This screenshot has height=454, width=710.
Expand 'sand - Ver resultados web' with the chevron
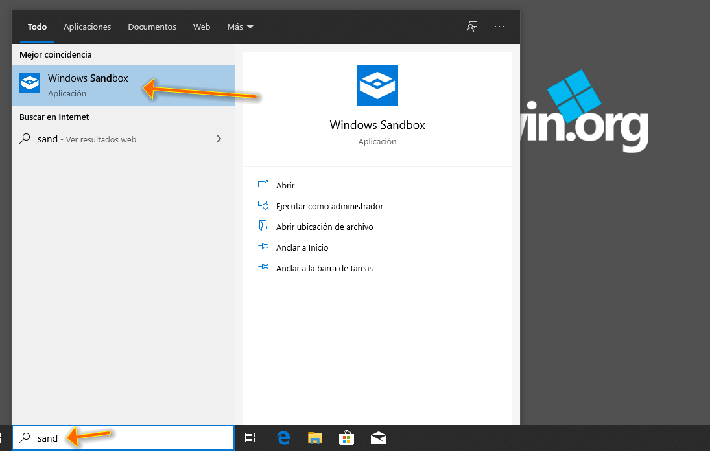pyautogui.click(x=219, y=139)
